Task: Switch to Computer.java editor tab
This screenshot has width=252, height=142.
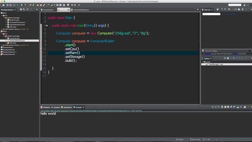Action: [x=47, y=10]
